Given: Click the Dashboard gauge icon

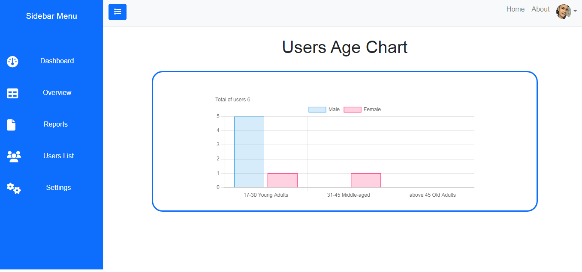Looking at the screenshot, I should (x=12, y=61).
